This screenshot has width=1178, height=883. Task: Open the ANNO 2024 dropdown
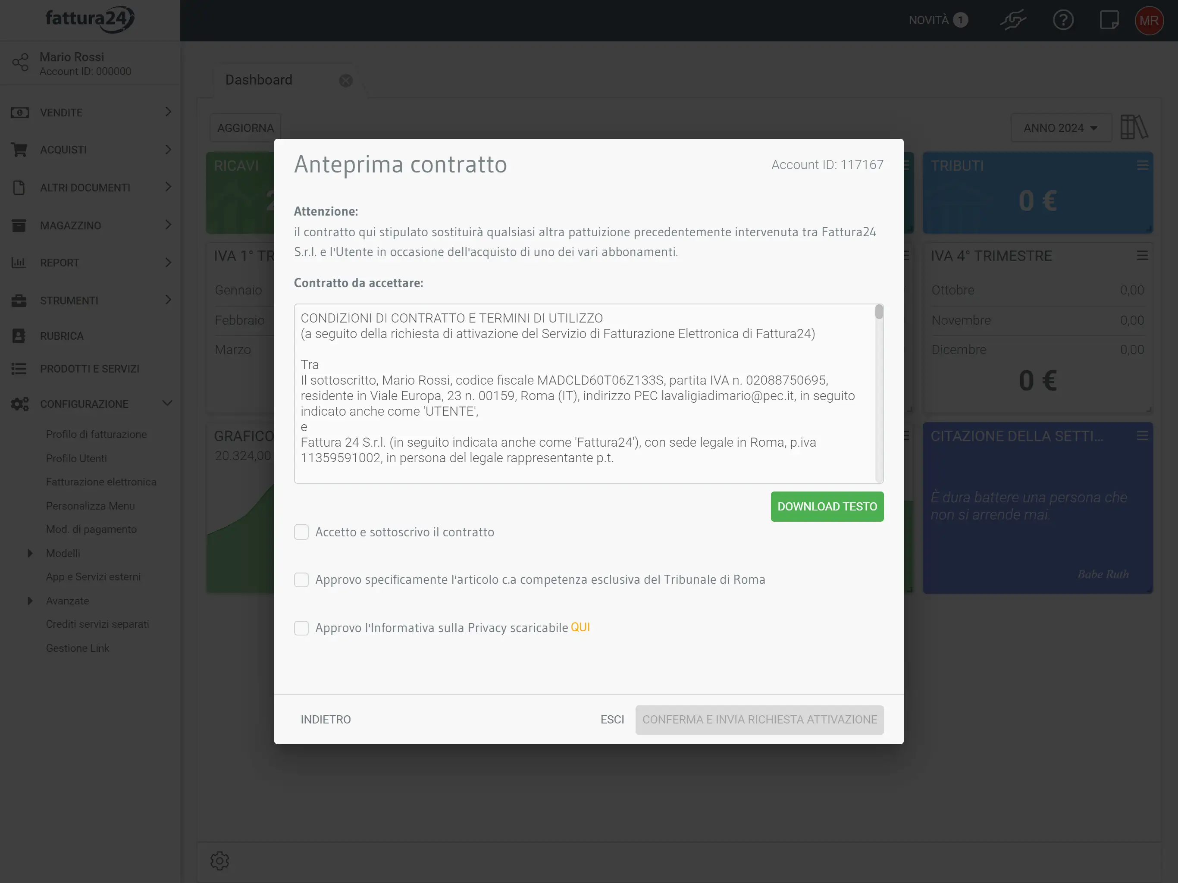click(x=1061, y=128)
